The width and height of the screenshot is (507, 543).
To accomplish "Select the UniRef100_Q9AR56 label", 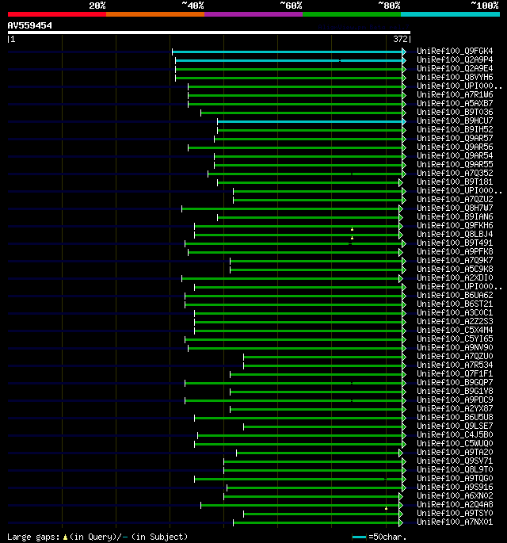I will click(x=455, y=147).
